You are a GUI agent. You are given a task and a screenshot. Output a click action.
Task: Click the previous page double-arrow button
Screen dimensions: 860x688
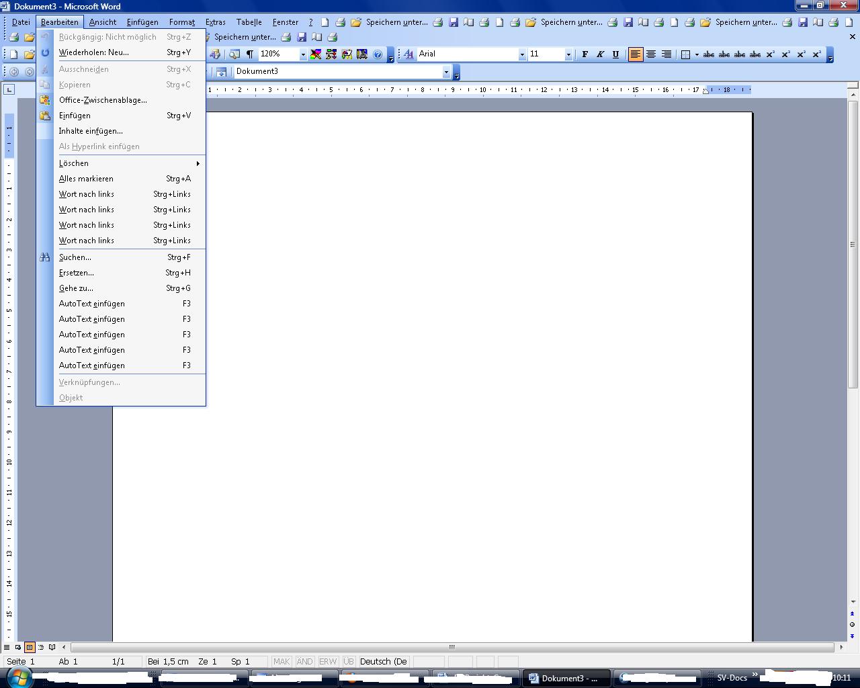[x=853, y=613]
